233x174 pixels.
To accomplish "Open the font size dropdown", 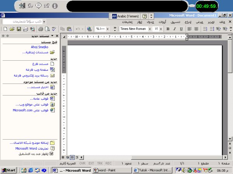I will (x=161, y=29).
